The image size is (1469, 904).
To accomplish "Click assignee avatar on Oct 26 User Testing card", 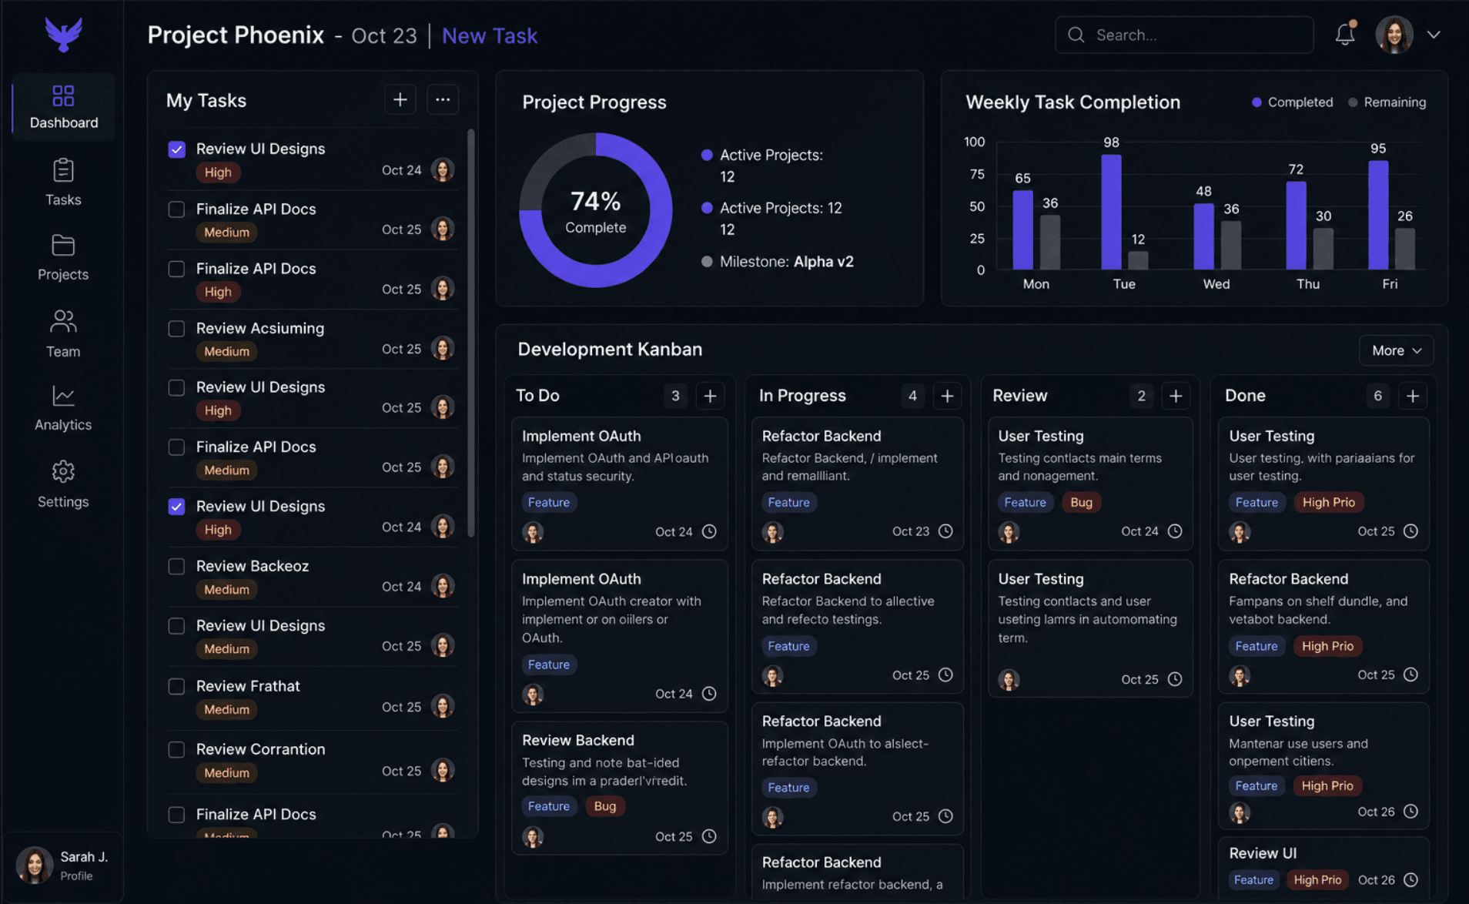I will pyautogui.click(x=1240, y=812).
